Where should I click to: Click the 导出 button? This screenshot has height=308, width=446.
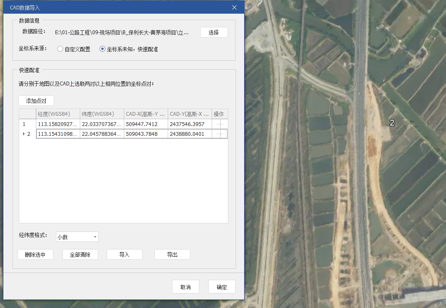172,255
